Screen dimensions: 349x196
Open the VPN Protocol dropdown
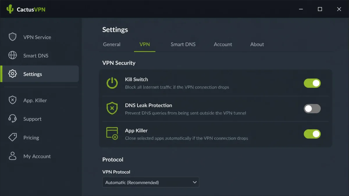(151, 182)
